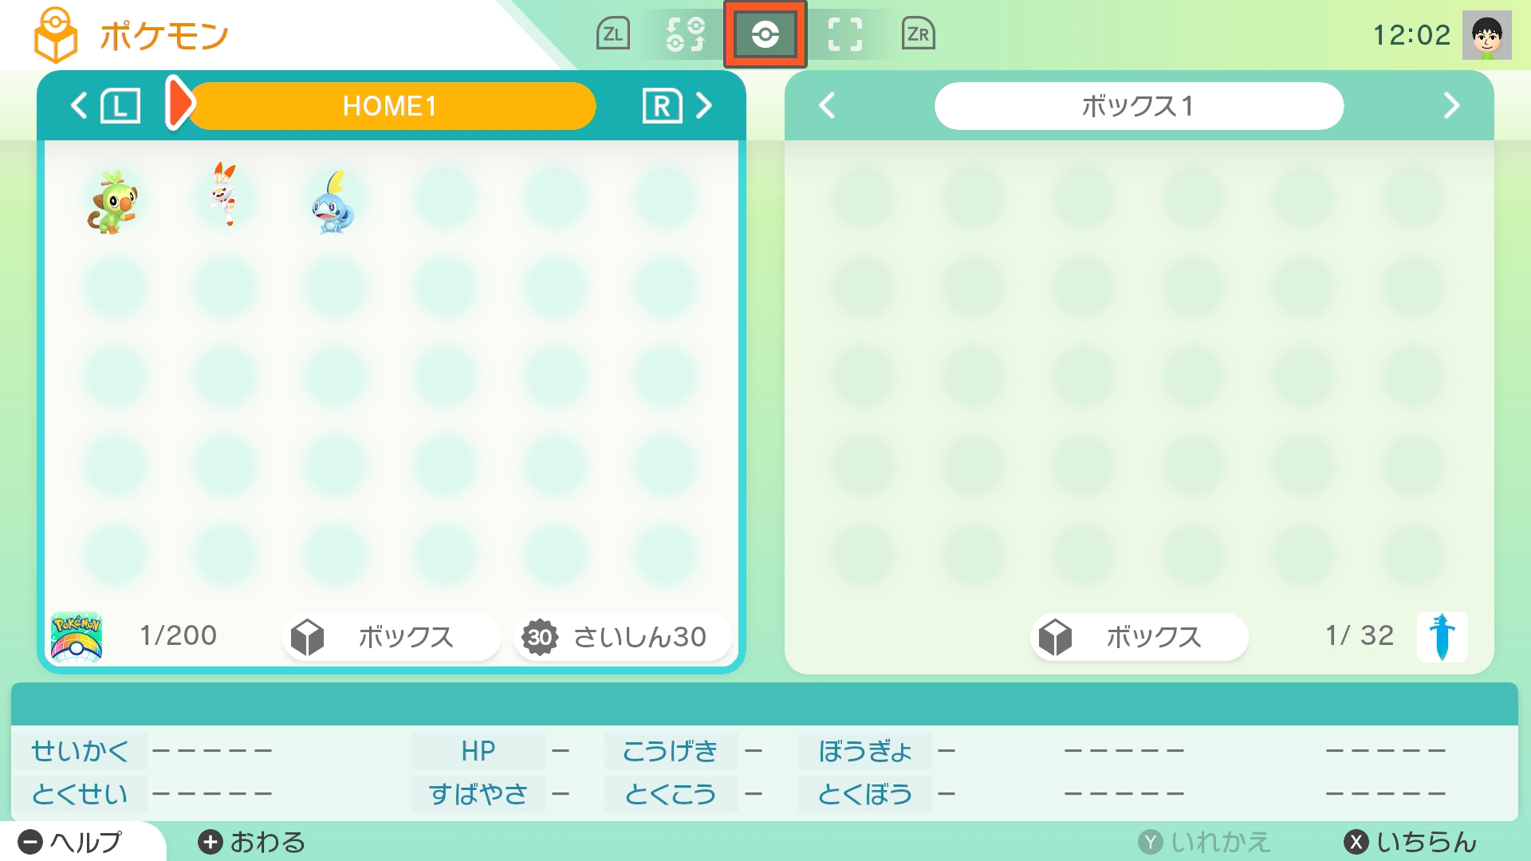The width and height of the screenshot is (1531, 861).
Task: Switch to the swap mode icon
Action: (686, 34)
